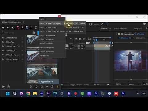The image size is (148, 111).
Task: Open the Quarter resolution dropdown
Action: point(134,84)
